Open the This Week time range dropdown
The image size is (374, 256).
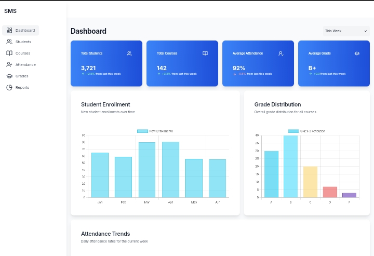click(346, 31)
